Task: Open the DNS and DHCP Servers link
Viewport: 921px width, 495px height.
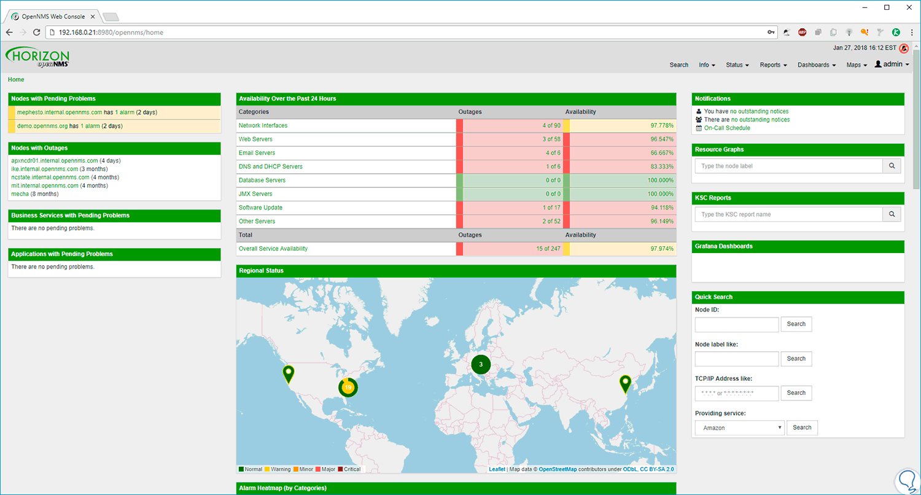Action: click(x=271, y=166)
